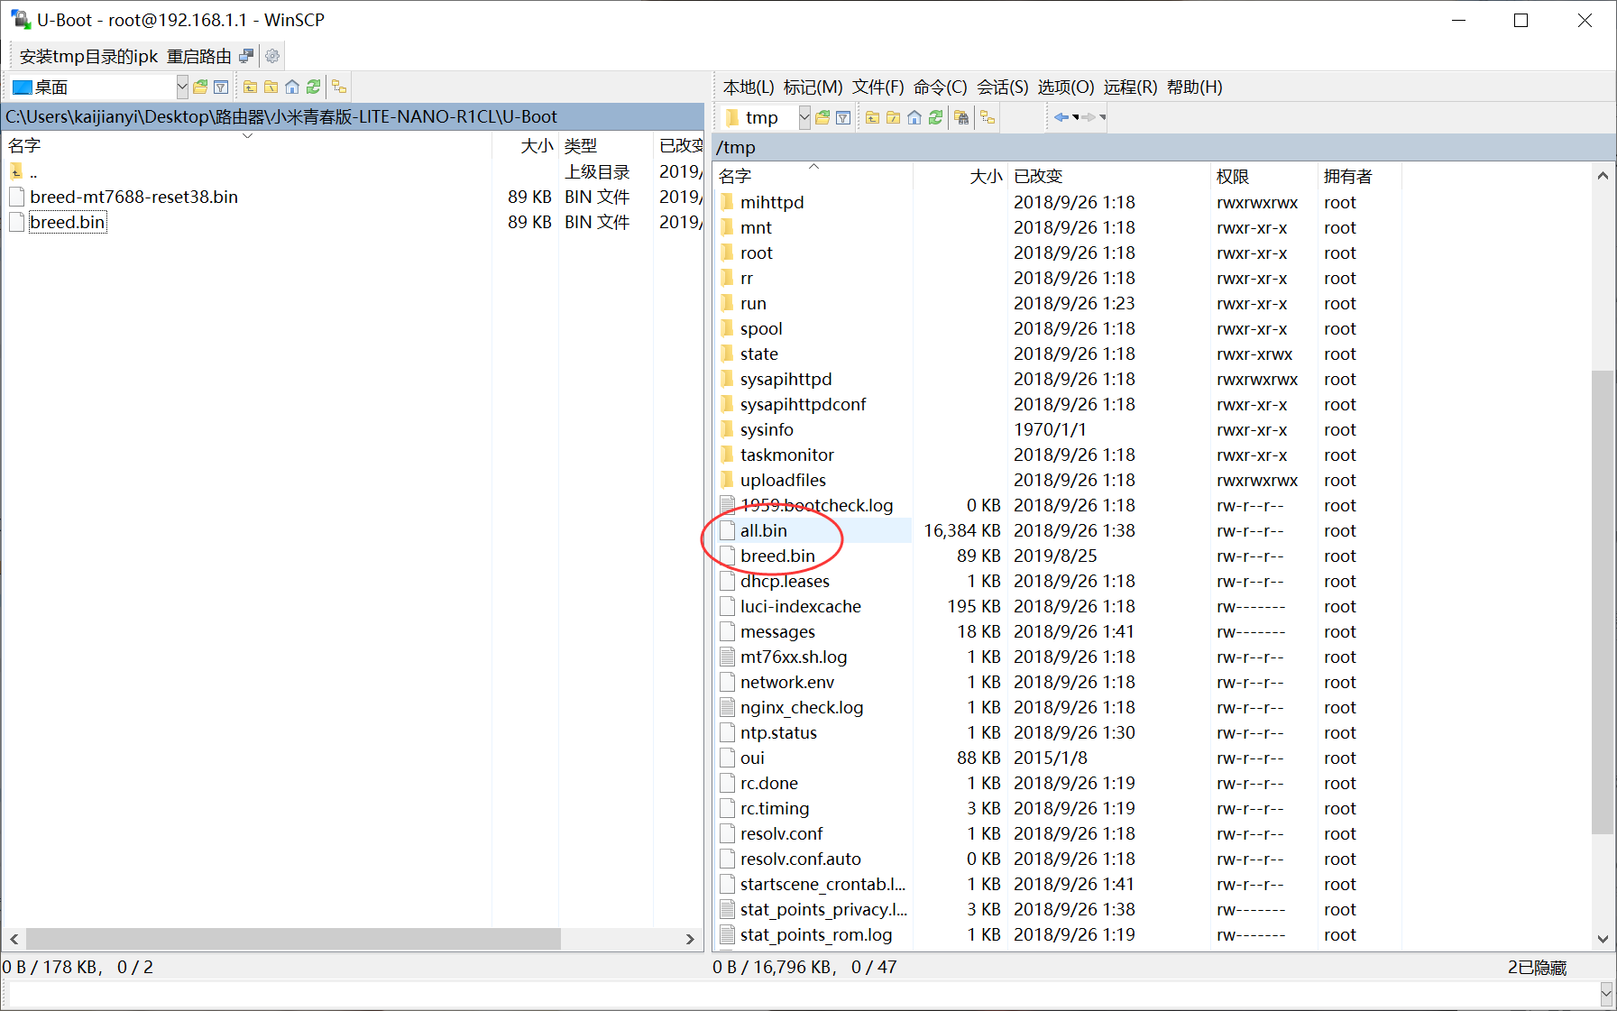
Task: Open the 远程(R) menu
Action: 1130,87
